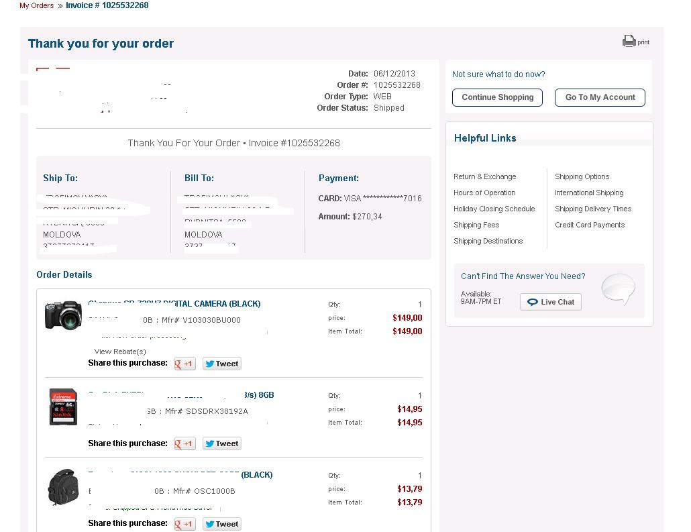Open the Return & Exchange link
691x532 pixels.
(484, 176)
